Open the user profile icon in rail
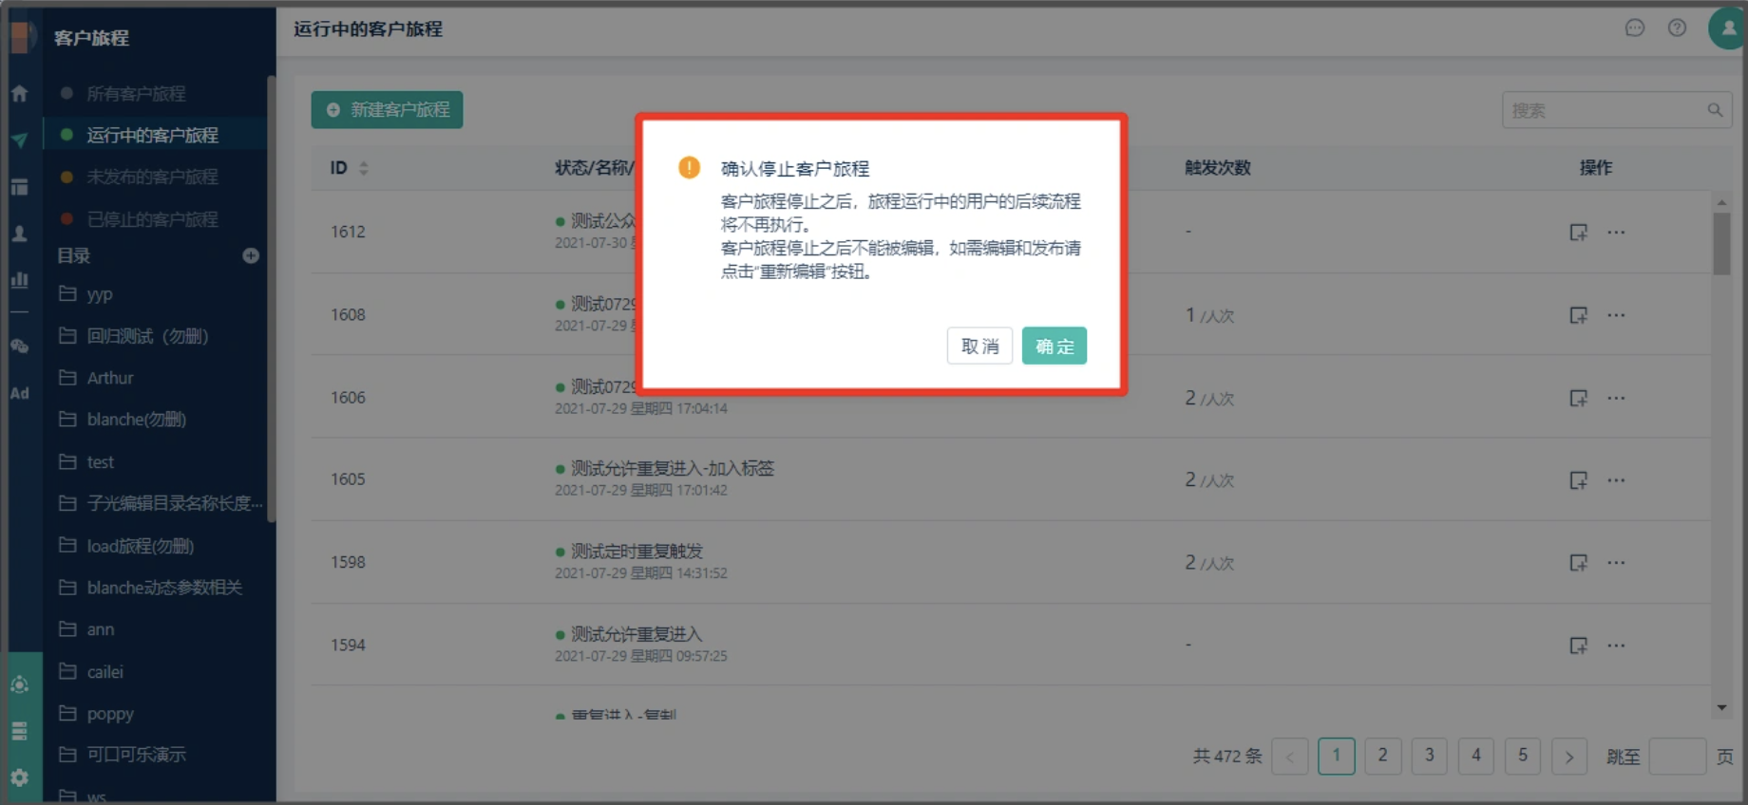1748x805 pixels. tap(19, 234)
